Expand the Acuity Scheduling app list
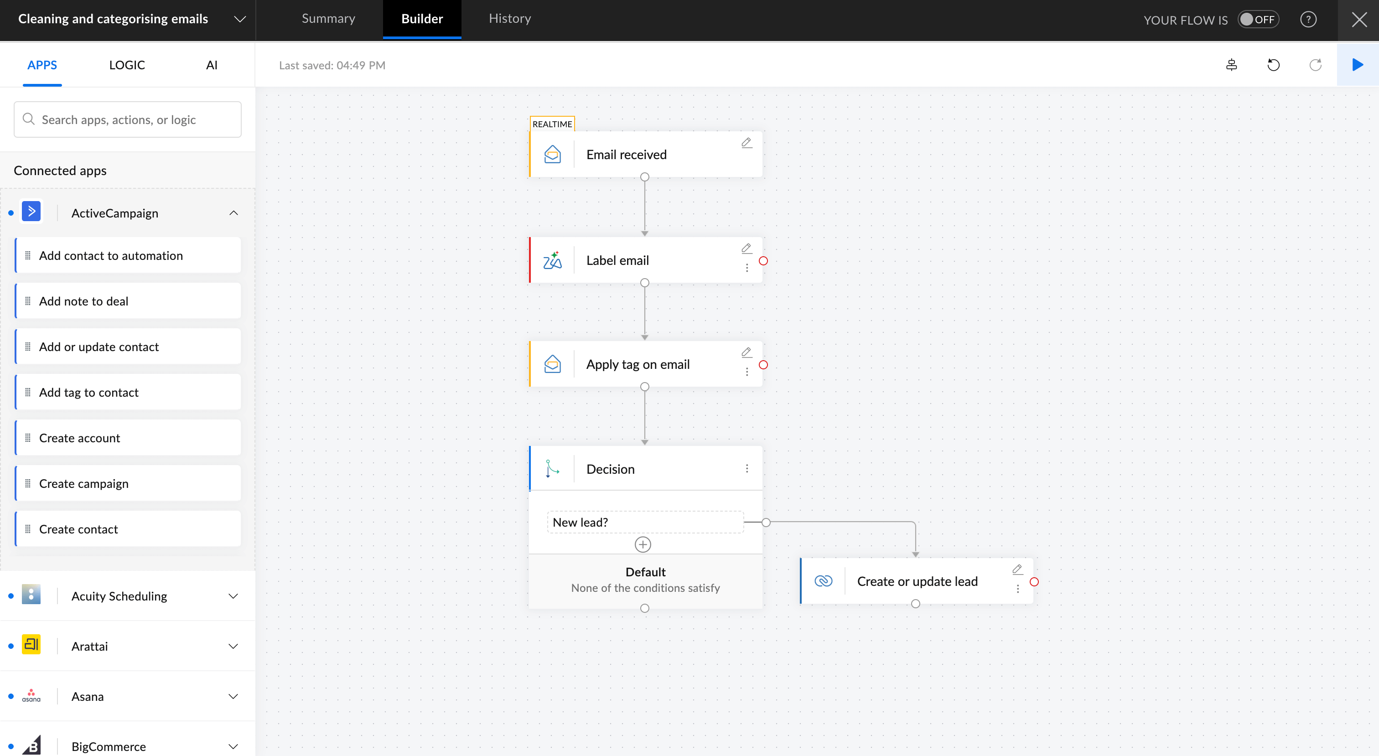Viewport: 1379px width, 756px height. pyautogui.click(x=233, y=596)
